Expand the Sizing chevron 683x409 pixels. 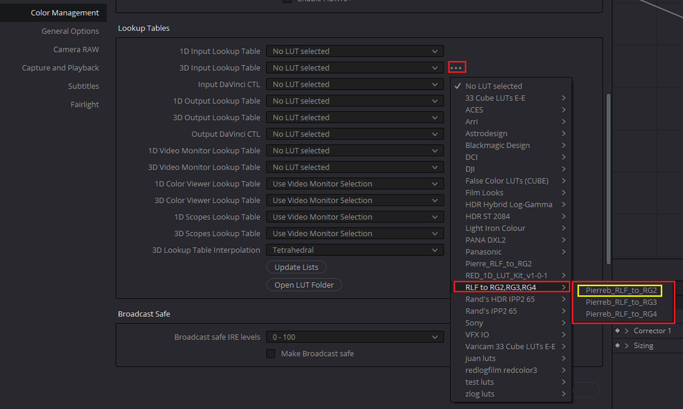[626, 346]
